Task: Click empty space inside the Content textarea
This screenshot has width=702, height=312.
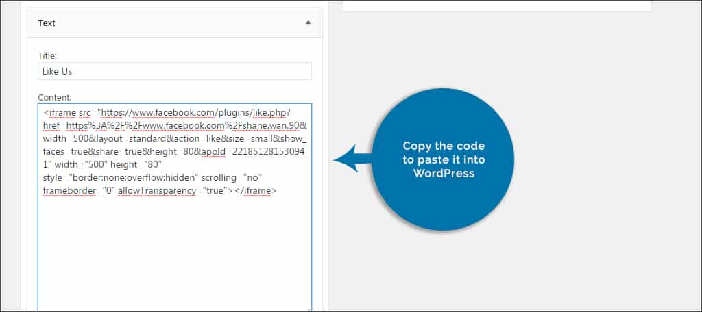Action: (x=174, y=253)
